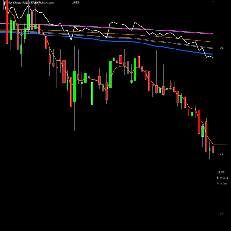Click the price axis label '10'

(x=221, y=214)
